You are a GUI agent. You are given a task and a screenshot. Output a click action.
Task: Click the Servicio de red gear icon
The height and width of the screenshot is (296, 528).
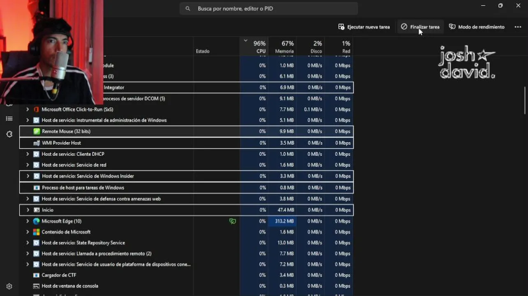click(36, 165)
